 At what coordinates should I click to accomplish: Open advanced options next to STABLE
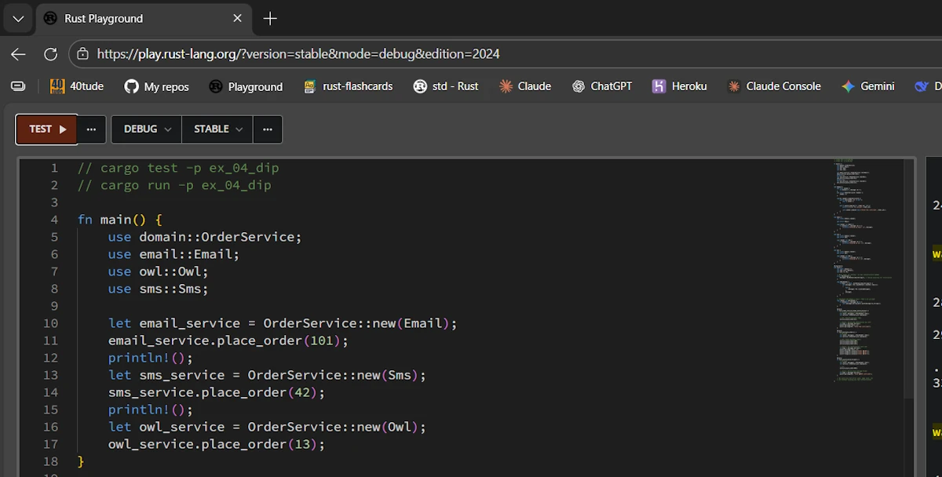[268, 129]
